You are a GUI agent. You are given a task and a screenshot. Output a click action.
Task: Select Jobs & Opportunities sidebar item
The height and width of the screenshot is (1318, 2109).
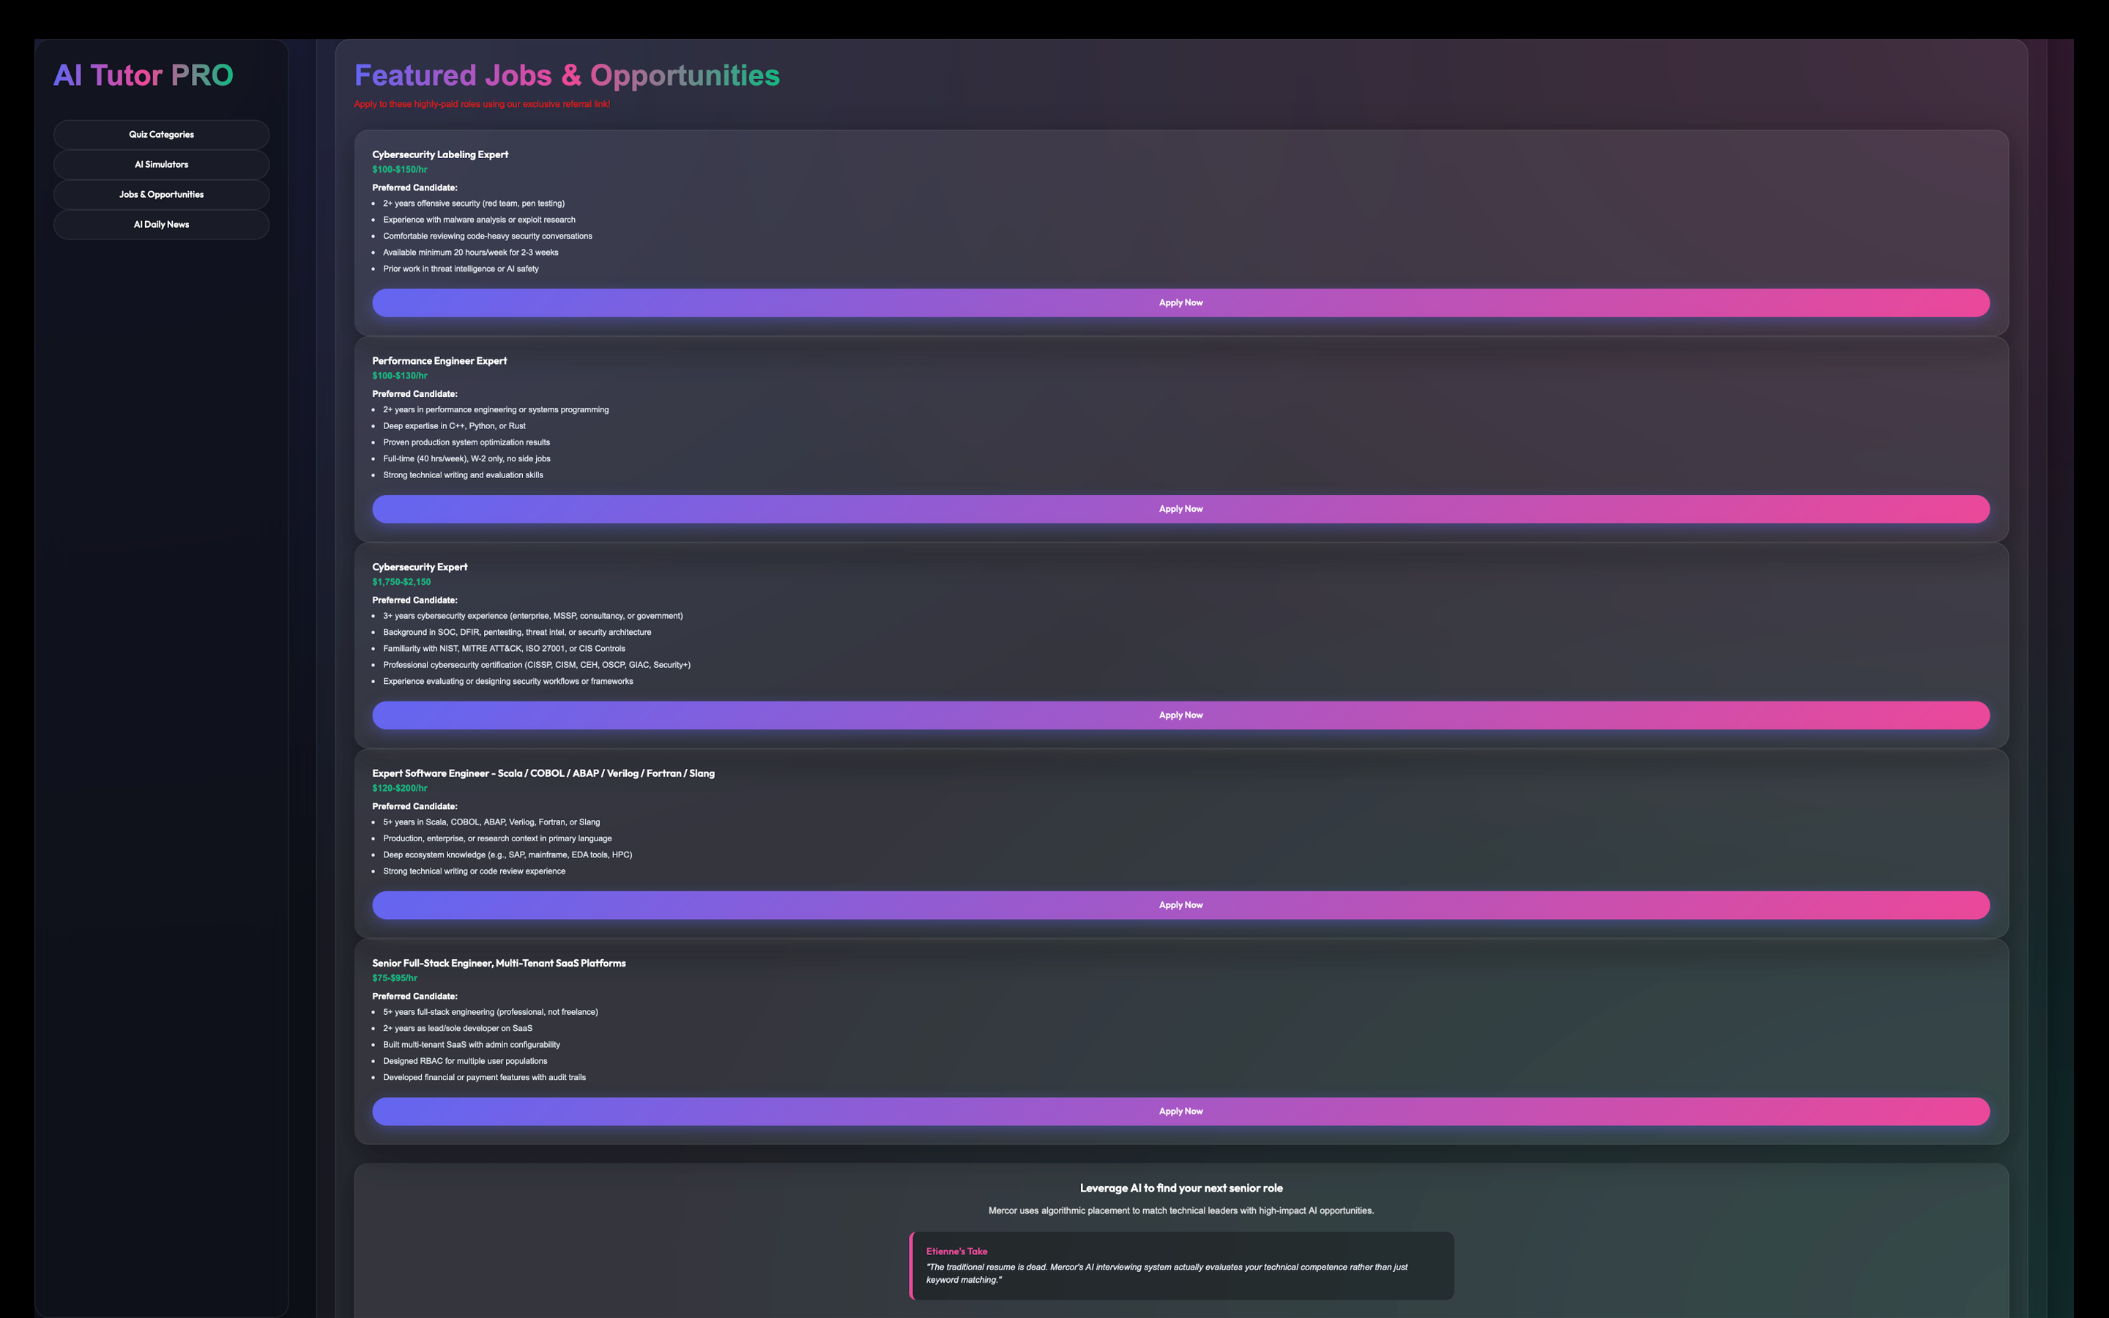coord(161,194)
